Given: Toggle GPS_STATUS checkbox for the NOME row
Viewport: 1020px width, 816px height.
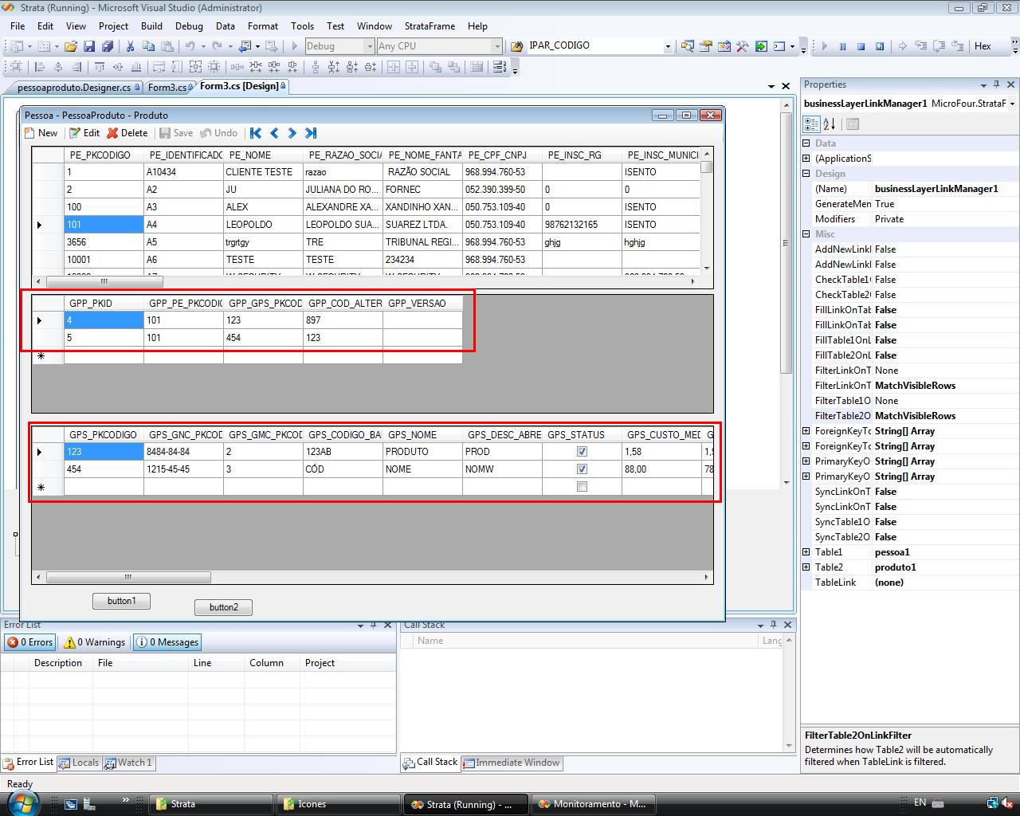Looking at the screenshot, I should (x=582, y=469).
